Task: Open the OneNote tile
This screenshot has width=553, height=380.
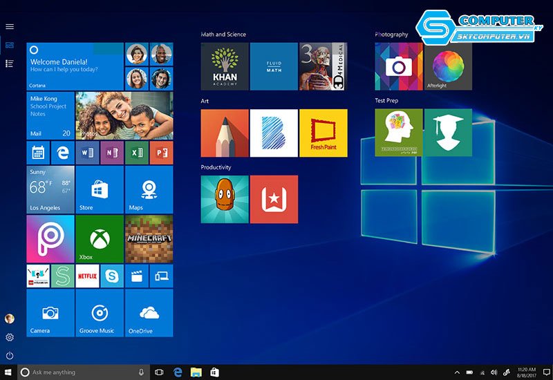Action: [112, 153]
